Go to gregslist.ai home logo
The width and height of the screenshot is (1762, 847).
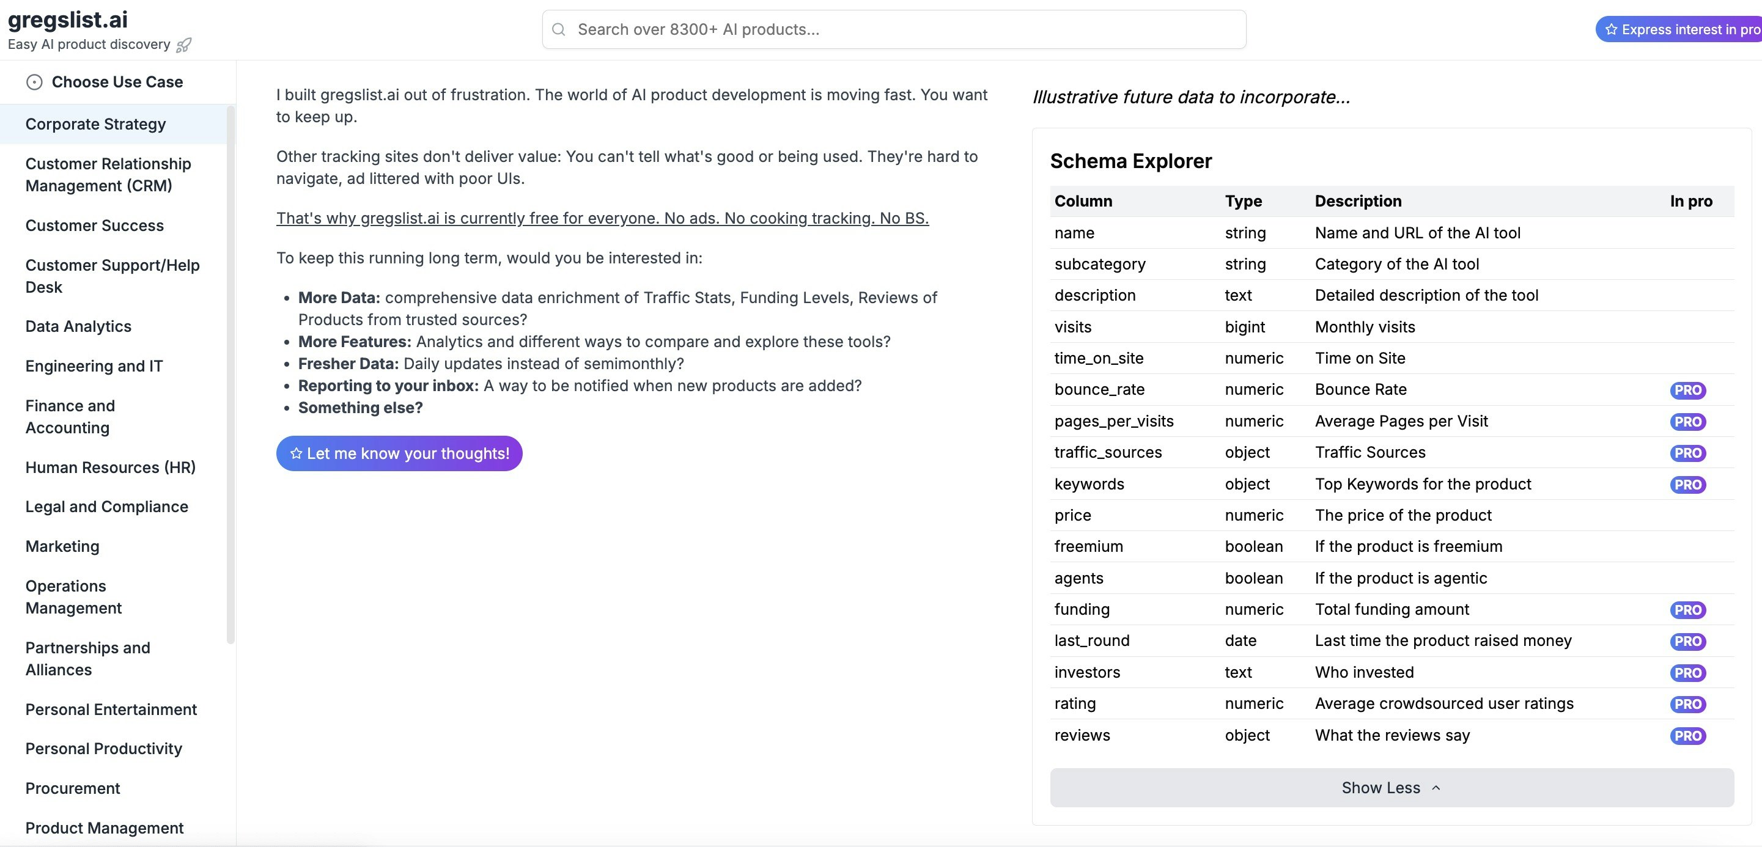click(x=68, y=20)
